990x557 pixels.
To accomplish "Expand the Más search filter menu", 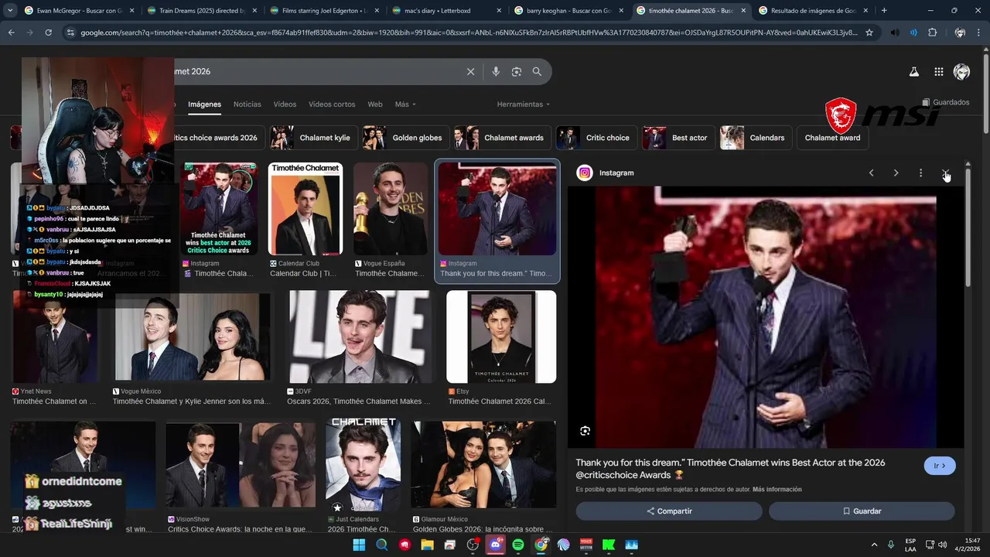I will [x=405, y=104].
